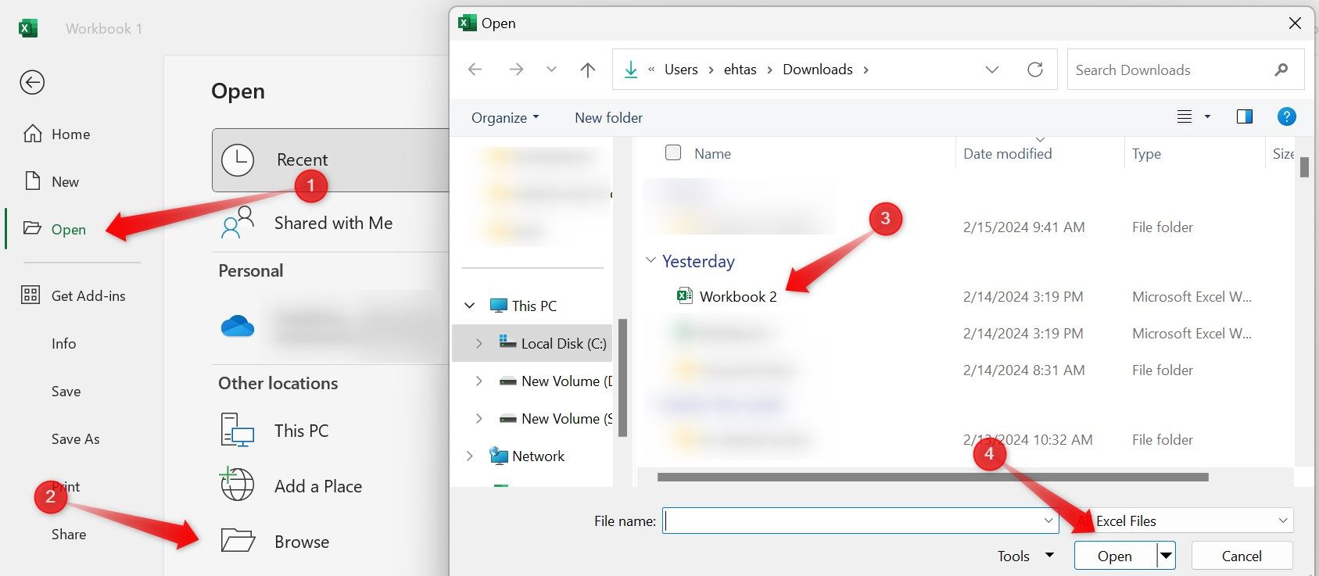Click the Users breadcrumb
This screenshot has height=576, width=1319.
click(681, 70)
